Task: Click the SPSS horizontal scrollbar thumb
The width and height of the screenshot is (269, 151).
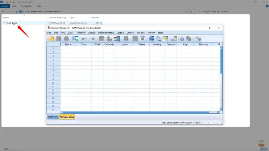Action: 136,112
